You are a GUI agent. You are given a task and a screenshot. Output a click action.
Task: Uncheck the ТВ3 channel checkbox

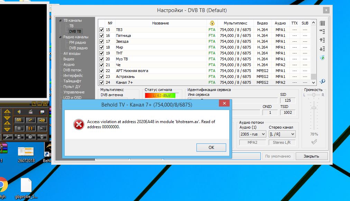(101, 30)
